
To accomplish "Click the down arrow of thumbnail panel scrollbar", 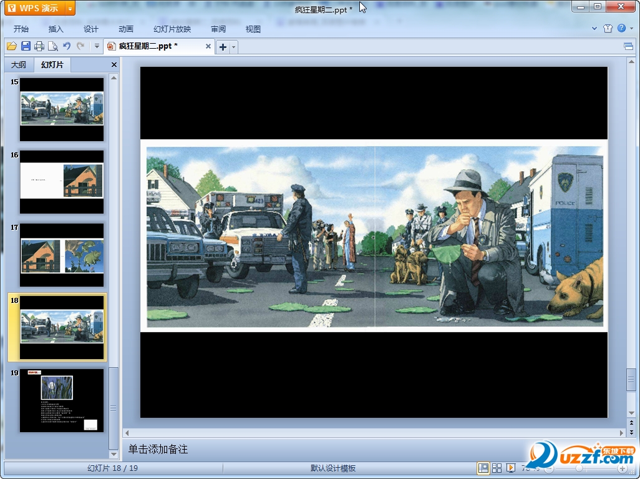I will pos(114,454).
